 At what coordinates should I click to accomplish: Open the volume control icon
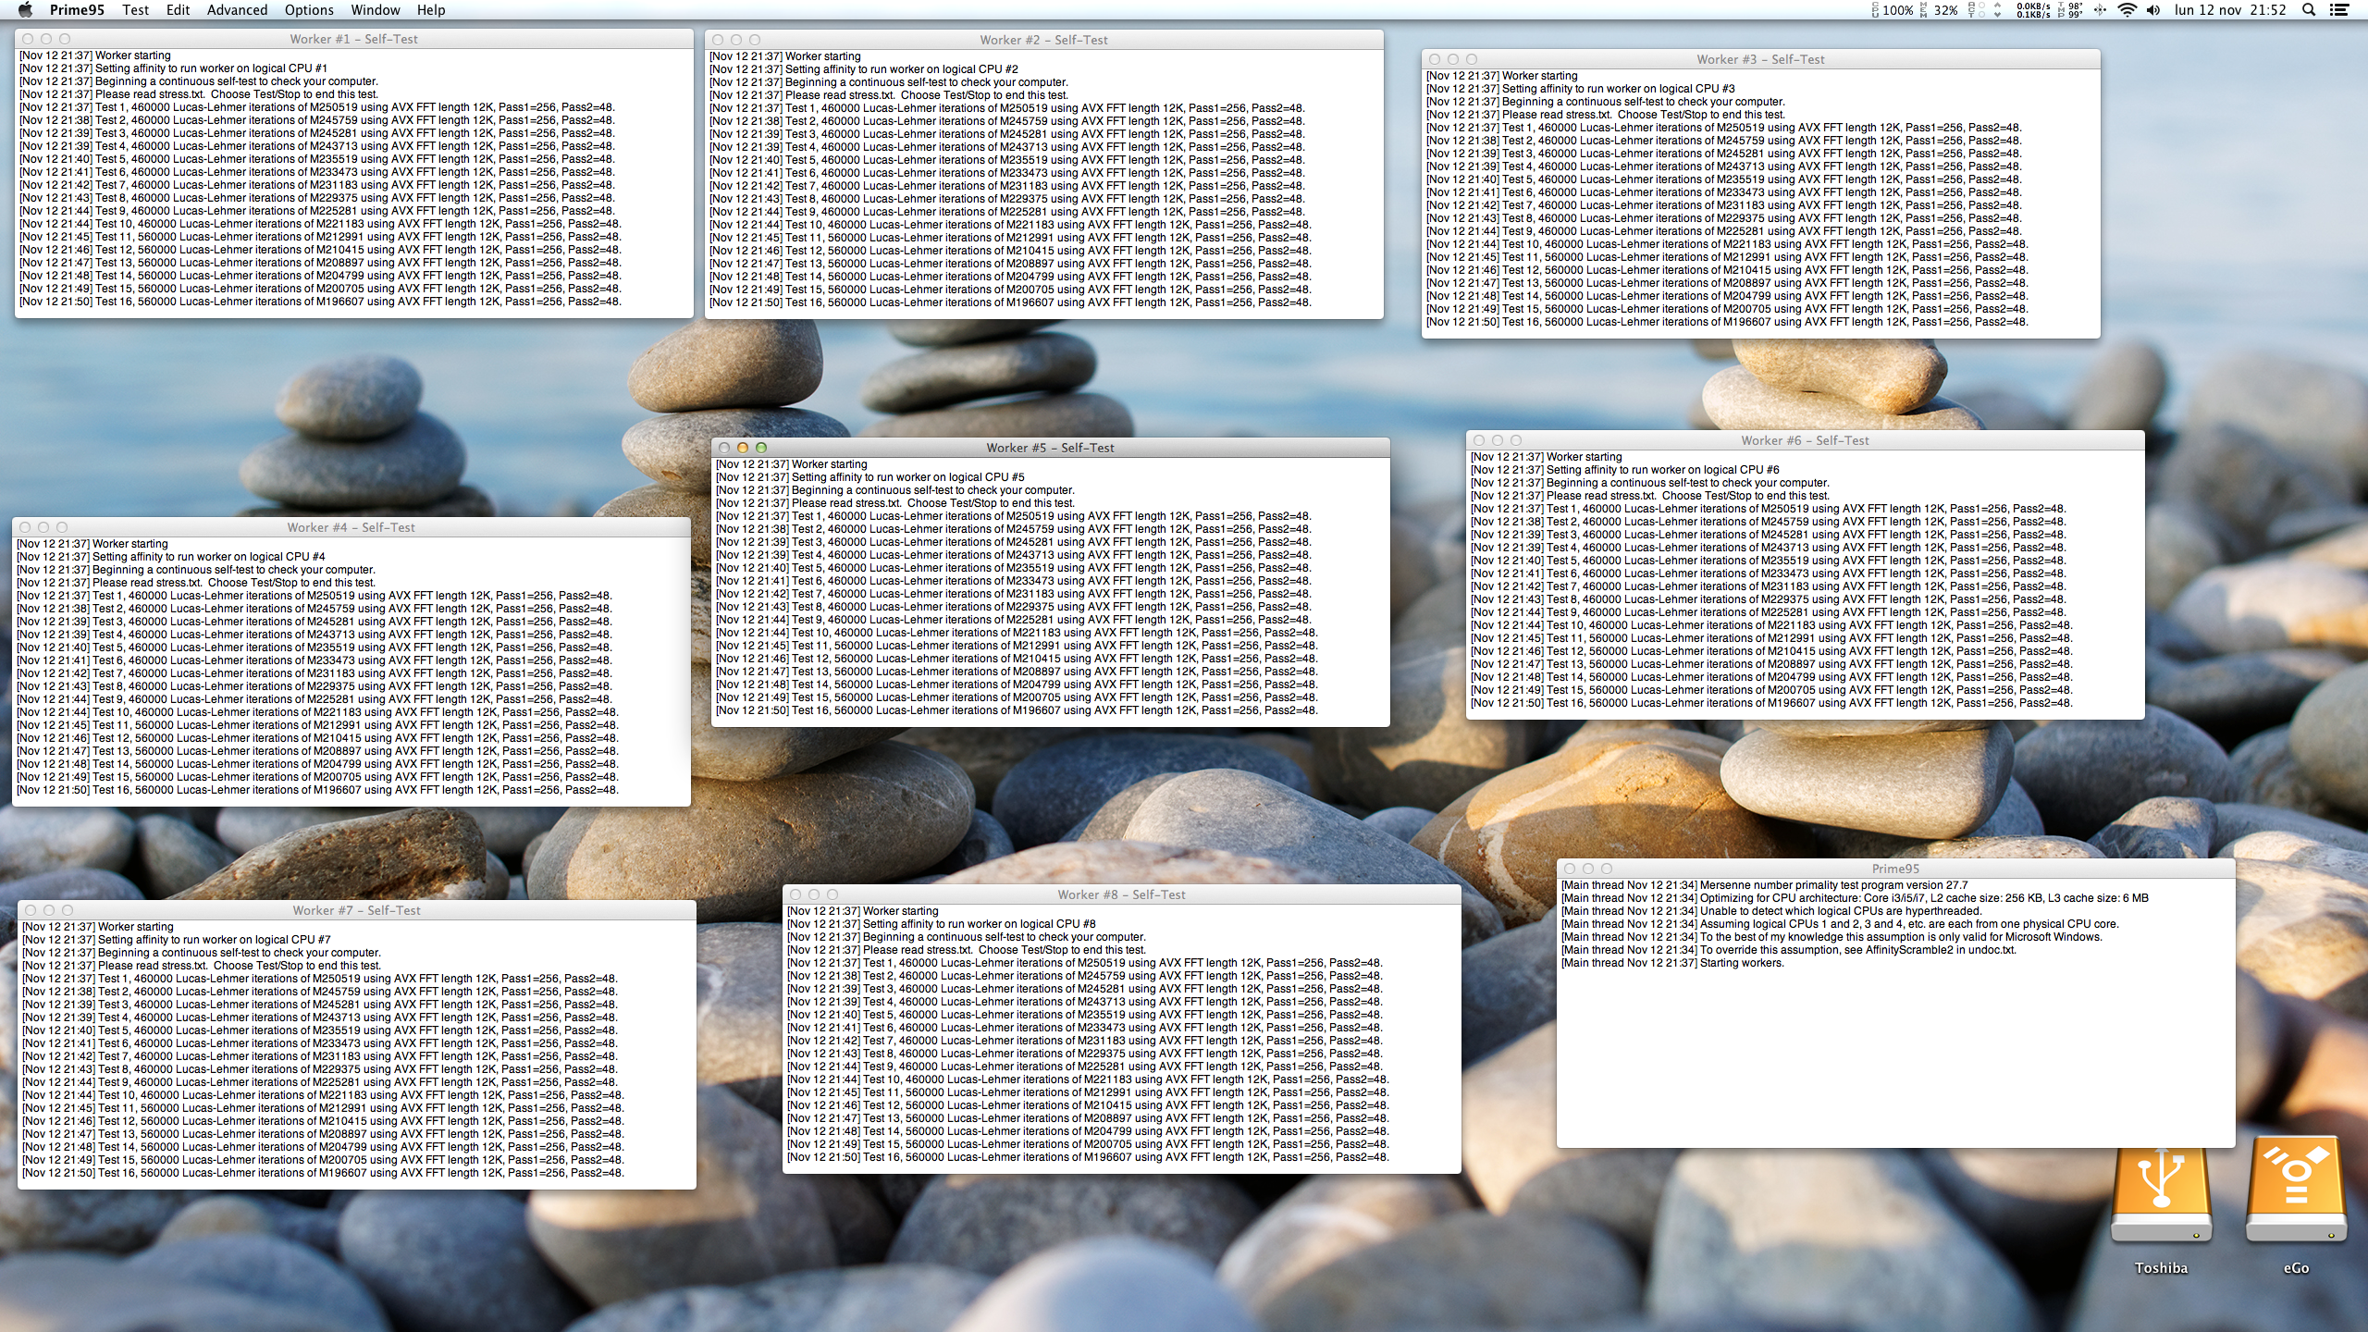[x=2153, y=10]
